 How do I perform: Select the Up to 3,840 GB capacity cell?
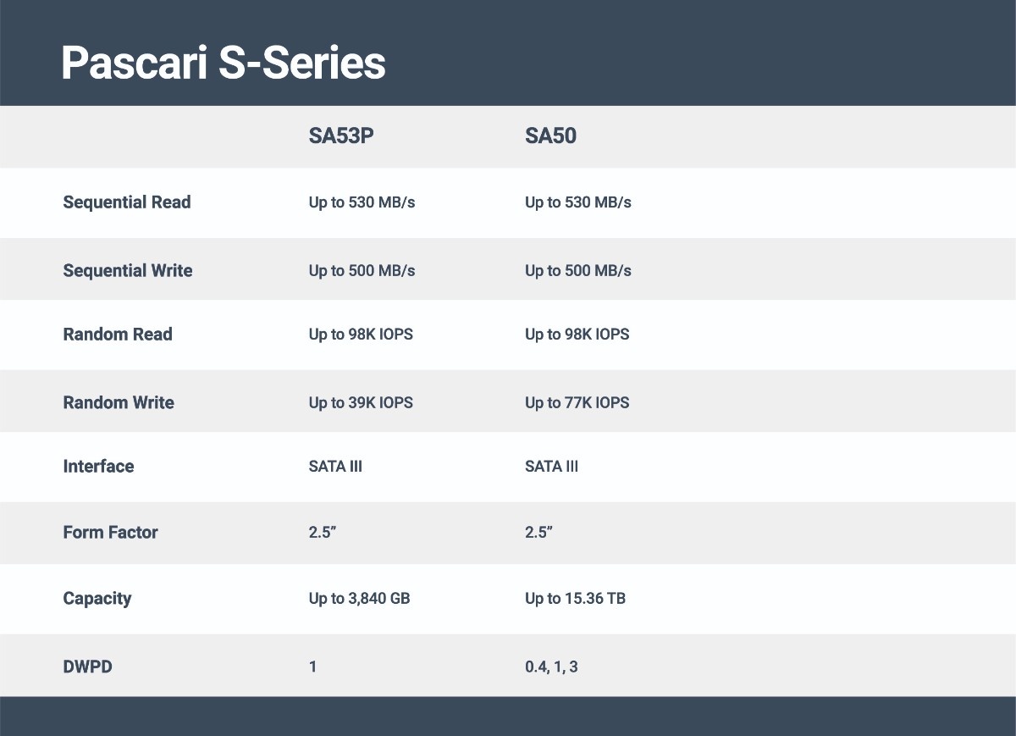tap(359, 599)
